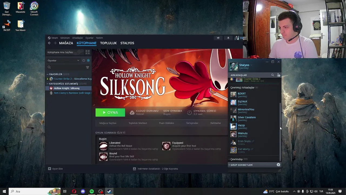Open the Yeni klasör desktop folder

(x=21, y=26)
